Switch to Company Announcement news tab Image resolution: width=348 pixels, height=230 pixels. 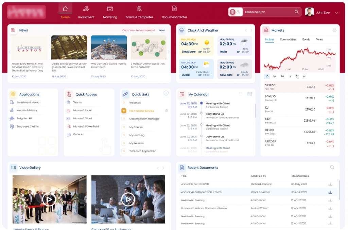(139, 30)
